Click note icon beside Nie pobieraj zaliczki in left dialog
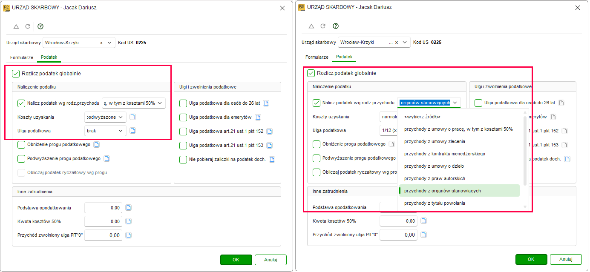 tap(272, 160)
